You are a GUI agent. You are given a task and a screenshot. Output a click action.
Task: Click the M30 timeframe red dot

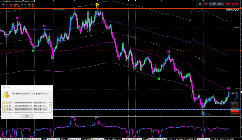[x=15, y=6]
